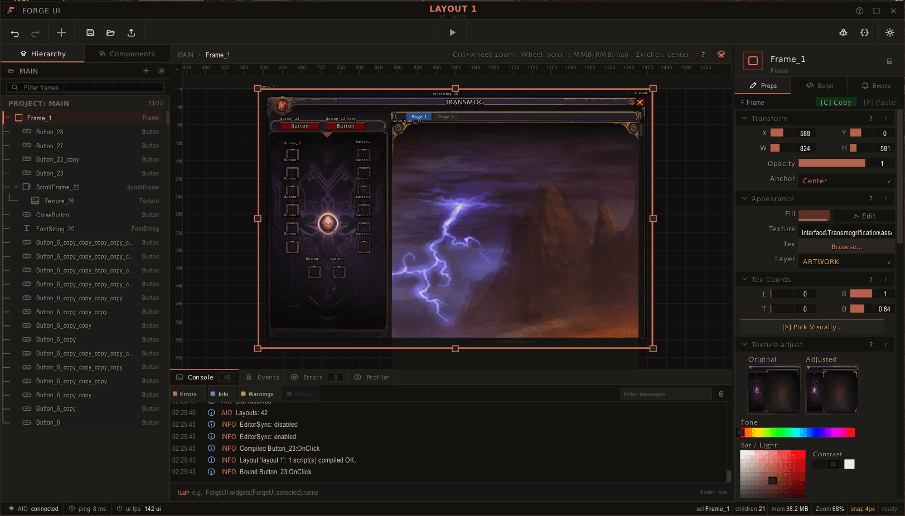Open the inspector Events tab

[875, 86]
